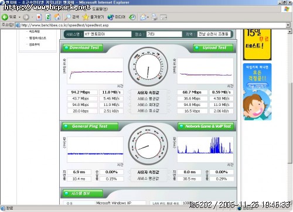Start the Download Test
The image size is (293, 212).
(x=83, y=47)
